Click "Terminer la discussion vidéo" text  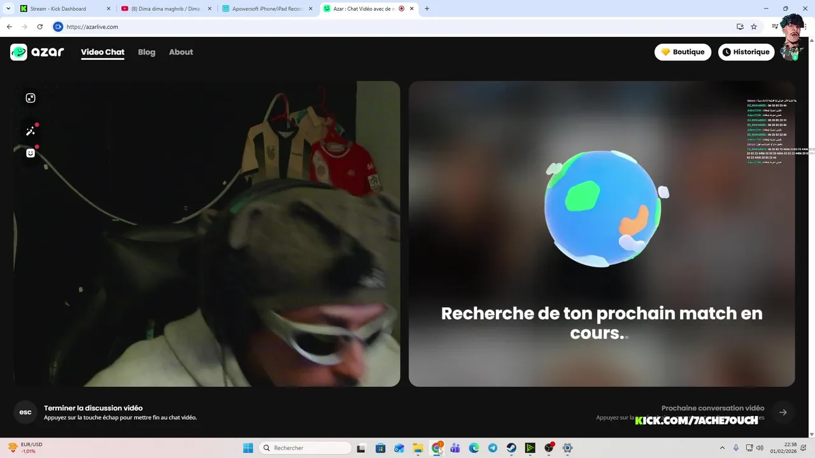tap(93, 408)
